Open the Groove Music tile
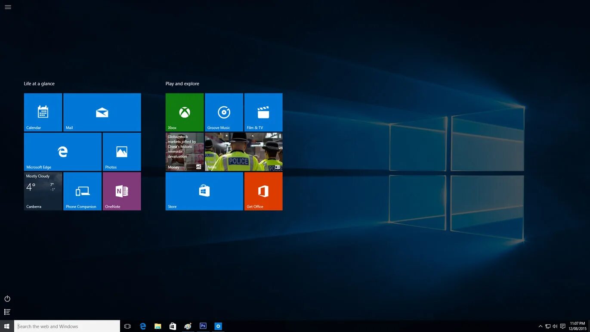 (224, 112)
